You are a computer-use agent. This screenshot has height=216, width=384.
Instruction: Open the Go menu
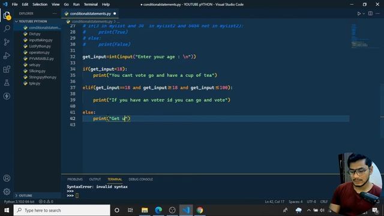pos(66,4)
